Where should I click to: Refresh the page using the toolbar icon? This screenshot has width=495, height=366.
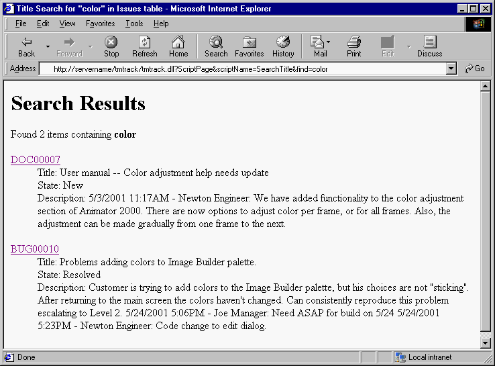(x=144, y=42)
